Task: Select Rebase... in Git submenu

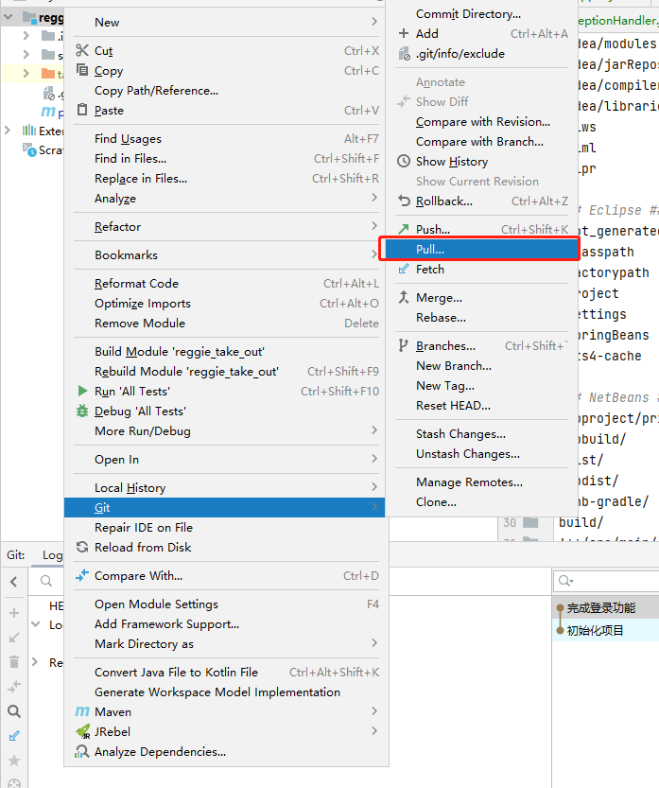Action: pos(481,317)
